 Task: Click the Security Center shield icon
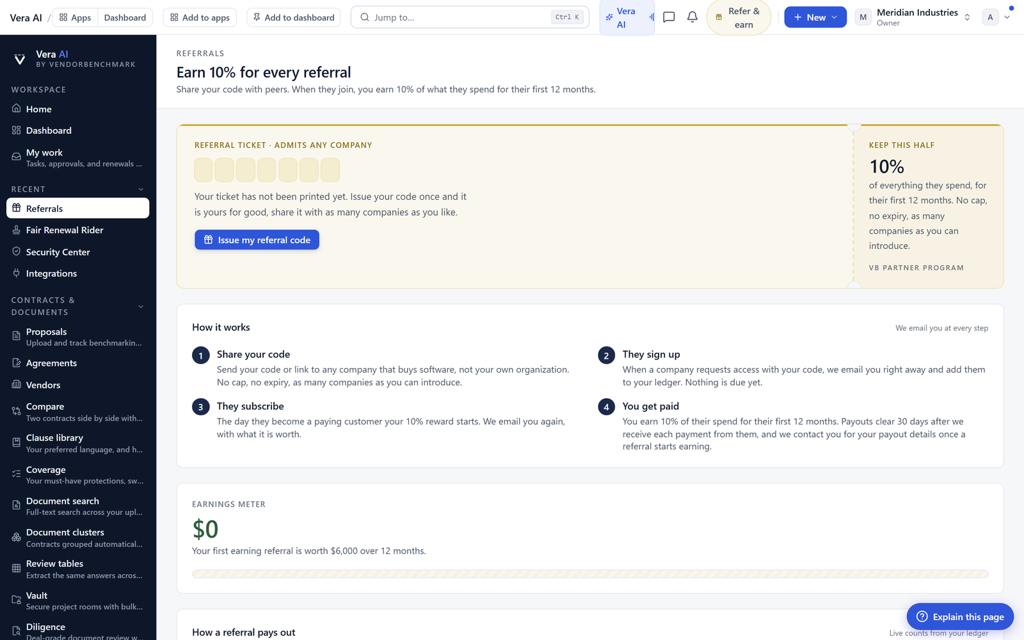coord(17,252)
